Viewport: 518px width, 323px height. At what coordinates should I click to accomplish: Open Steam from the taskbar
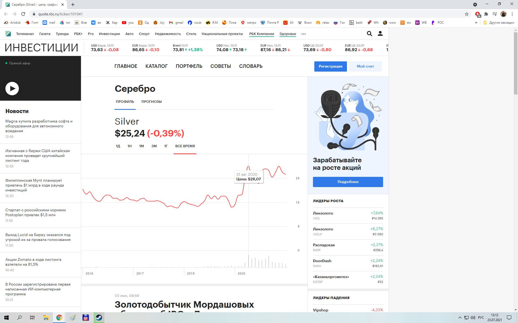click(x=99, y=318)
